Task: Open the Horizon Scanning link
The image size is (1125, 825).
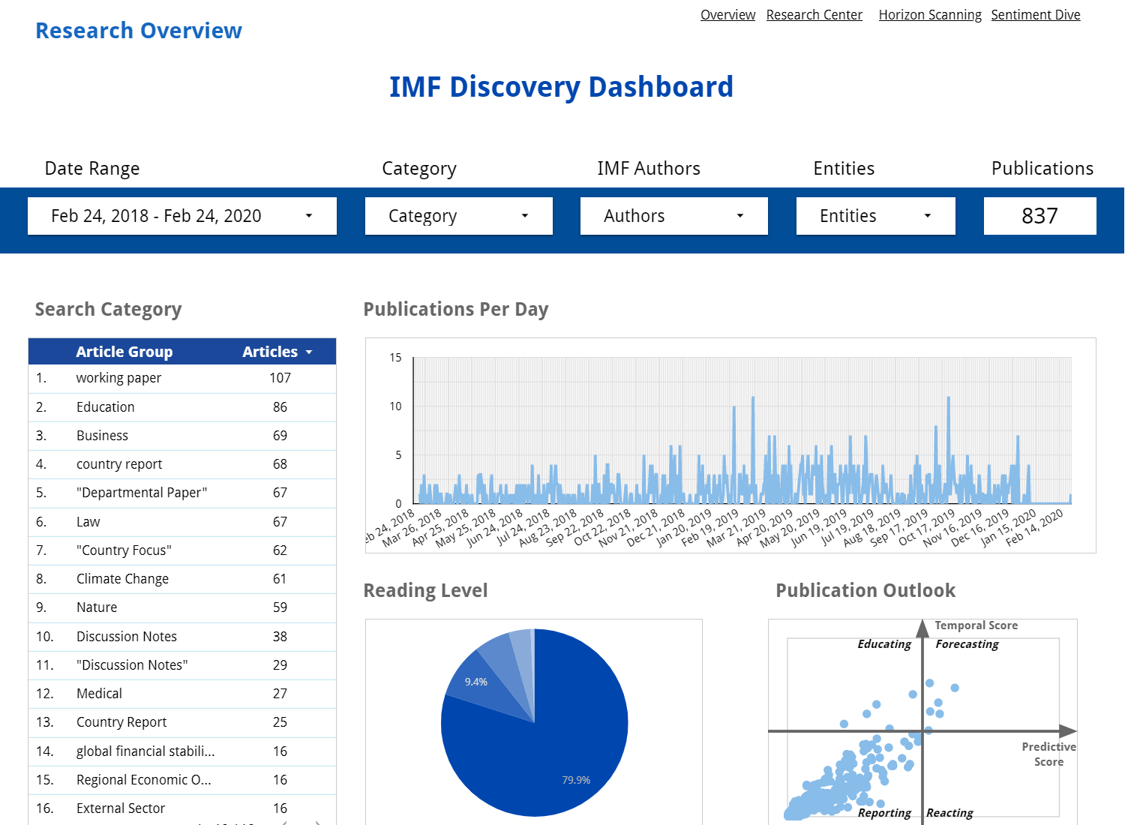Action: pos(930,15)
